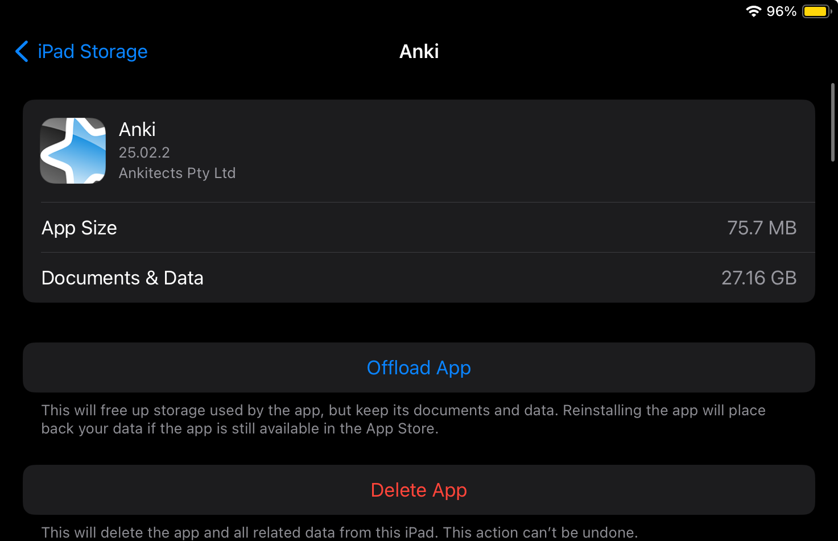
Task: Select the App Size label
Action: pyautogui.click(x=79, y=228)
